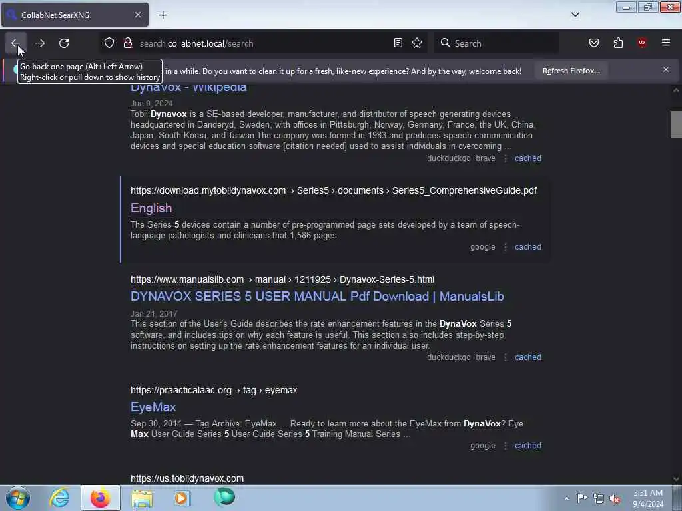682x511 pixels.
Task: Open Windows Explorer folder from taskbar
Action: [x=142, y=498]
